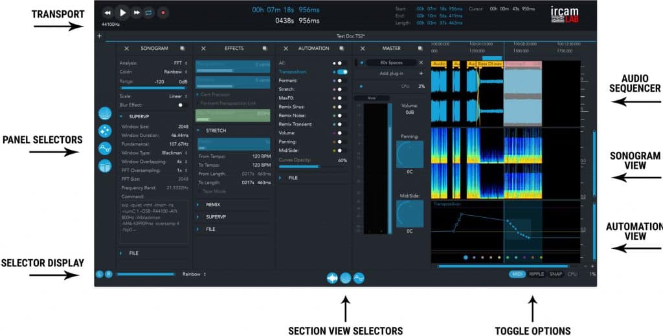The width and height of the screenshot is (663, 336).
Task: Rewind playback in the transport bar
Action: (x=108, y=13)
